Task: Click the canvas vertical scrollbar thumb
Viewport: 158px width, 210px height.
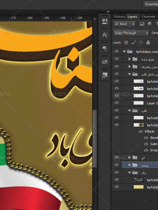Action: [95, 139]
